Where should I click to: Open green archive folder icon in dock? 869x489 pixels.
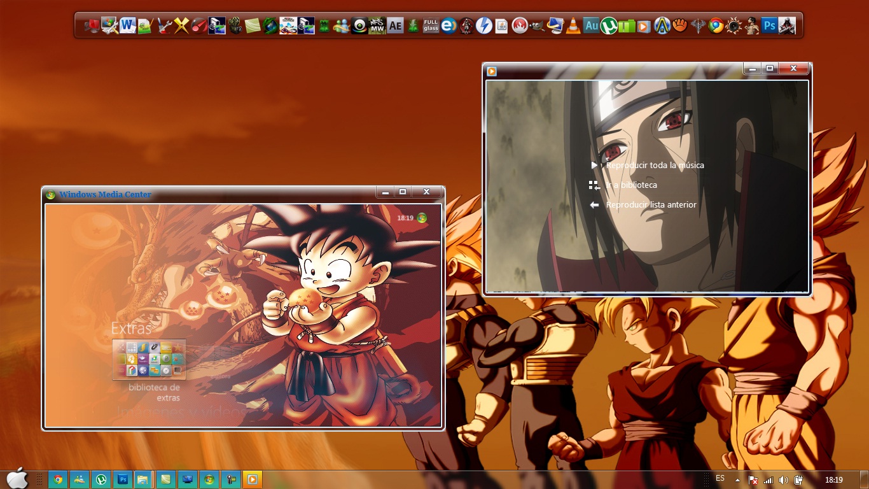tap(627, 25)
